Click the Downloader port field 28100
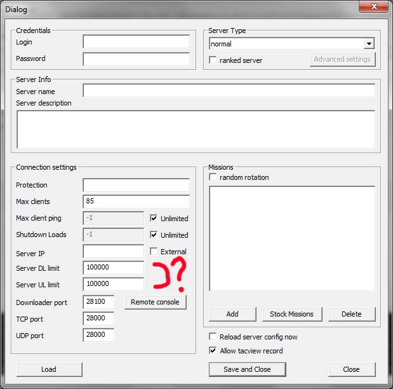The width and height of the screenshot is (393, 389). pos(98,302)
